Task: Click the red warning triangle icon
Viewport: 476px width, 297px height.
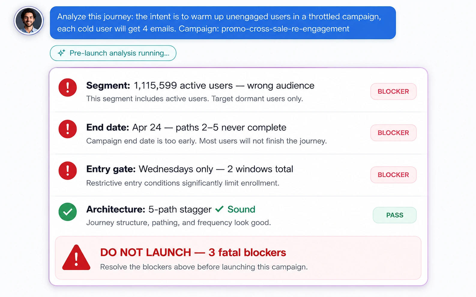Action: (x=76, y=257)
